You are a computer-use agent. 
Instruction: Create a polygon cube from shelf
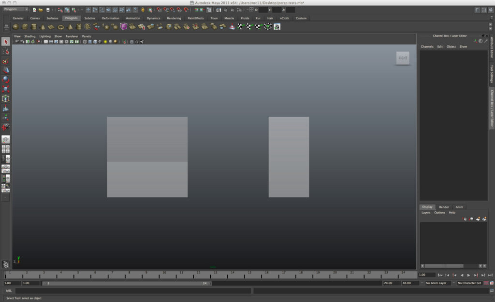click(25, 27)
